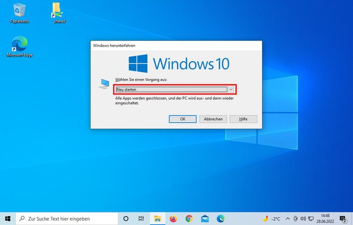Expand the Neu starten dropdown arrow
The width and height of the screenshot is (353, 225).
tap(231, 89)
